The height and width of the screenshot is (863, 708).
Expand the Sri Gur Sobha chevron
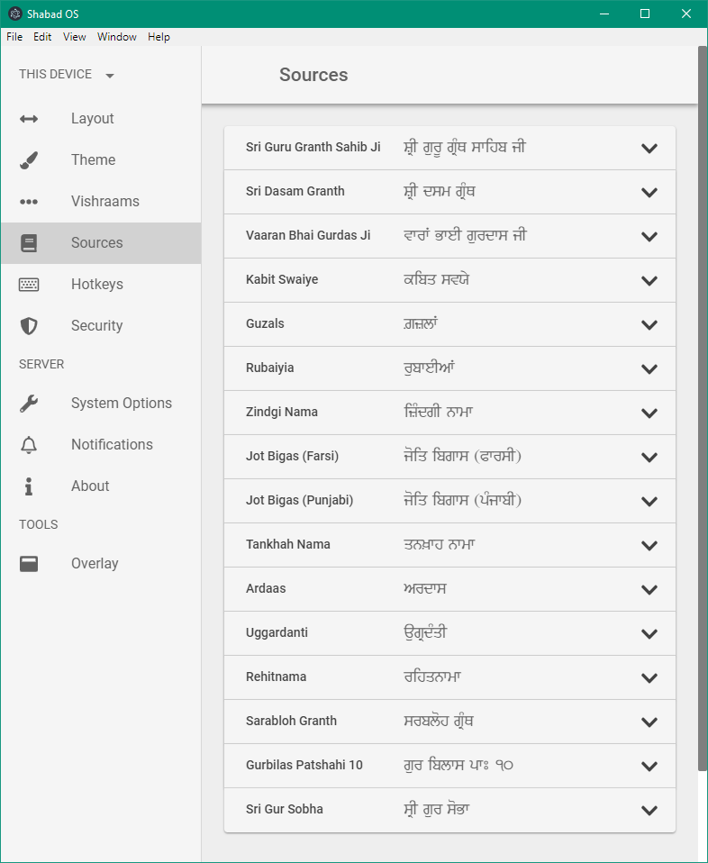pos(649,810)
